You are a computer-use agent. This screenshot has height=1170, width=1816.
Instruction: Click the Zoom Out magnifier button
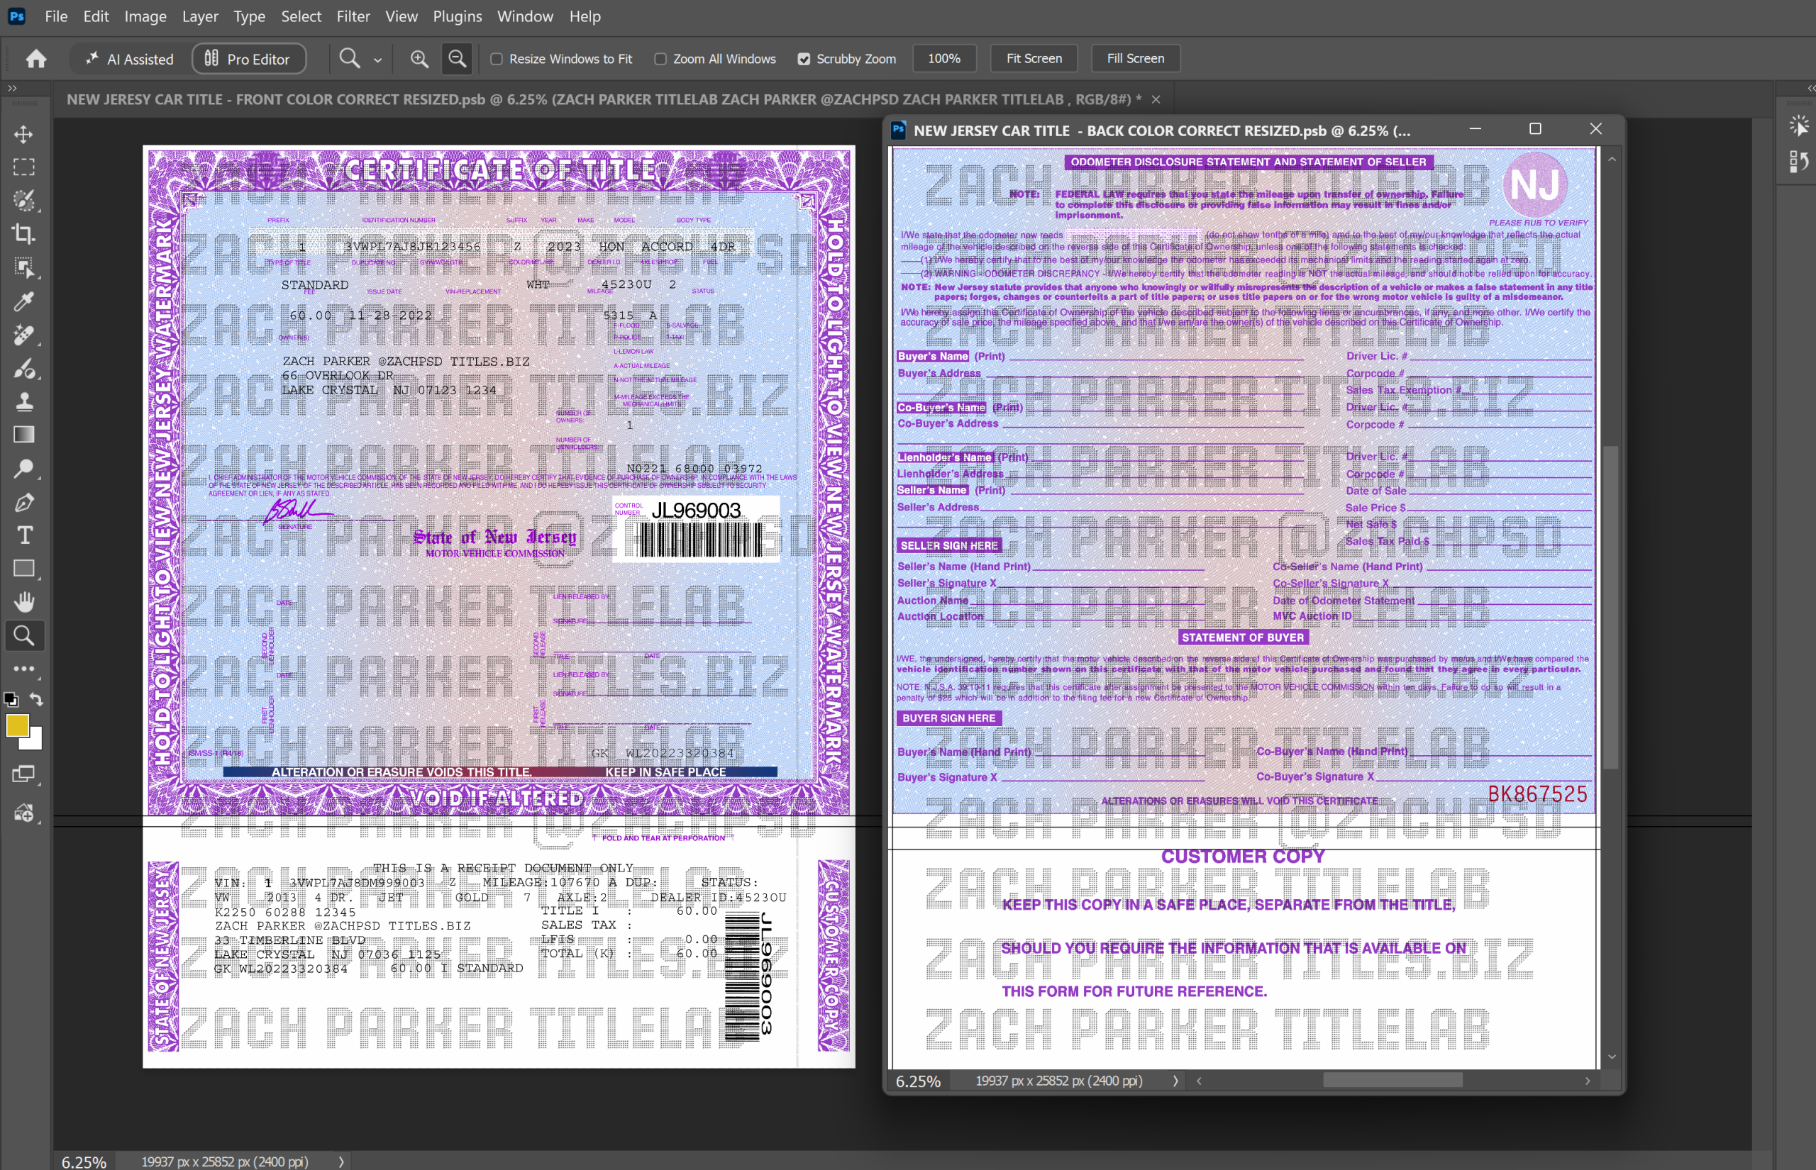point(458,58)
